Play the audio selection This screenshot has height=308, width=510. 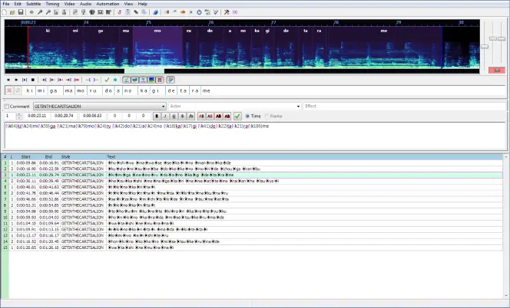point(25,80)
